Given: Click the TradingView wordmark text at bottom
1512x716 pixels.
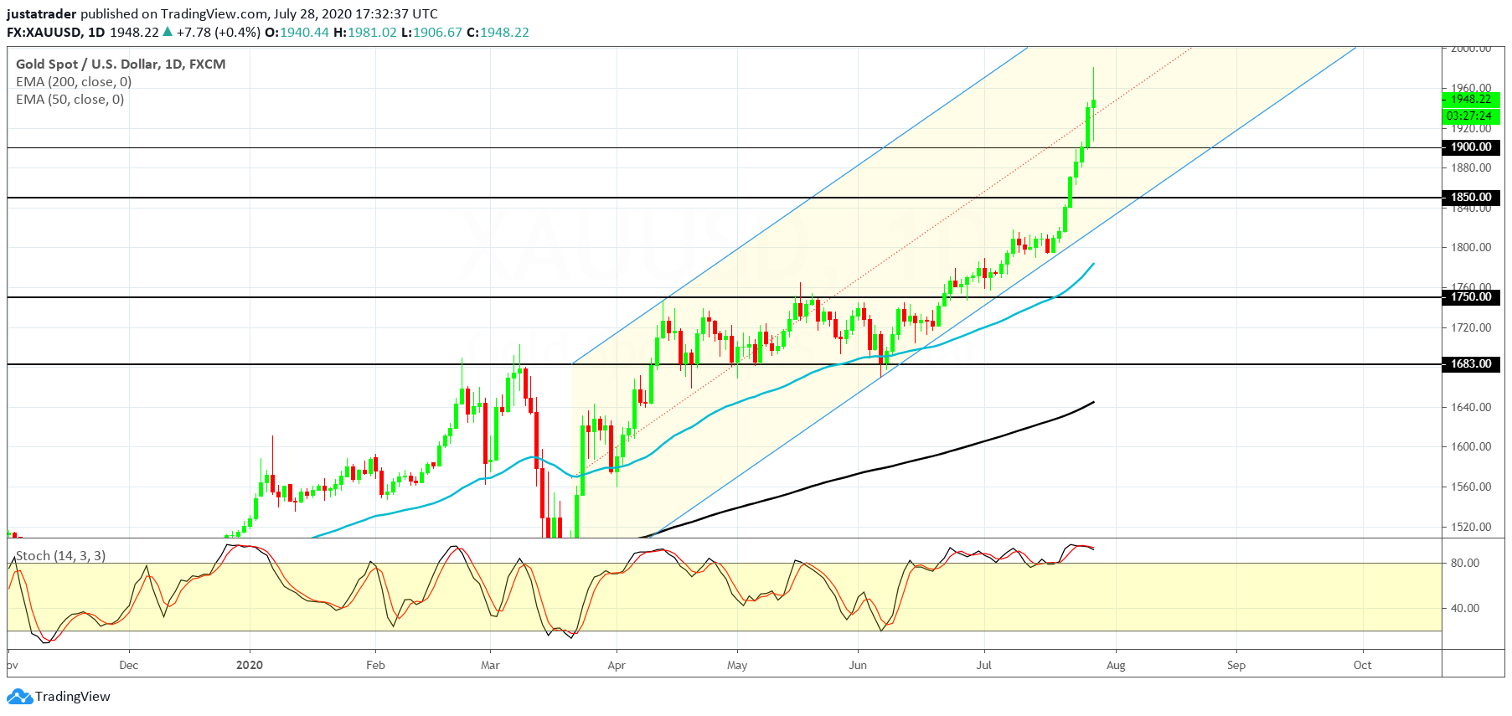Looking at the screenshot, I should click(x=73, y=697).
